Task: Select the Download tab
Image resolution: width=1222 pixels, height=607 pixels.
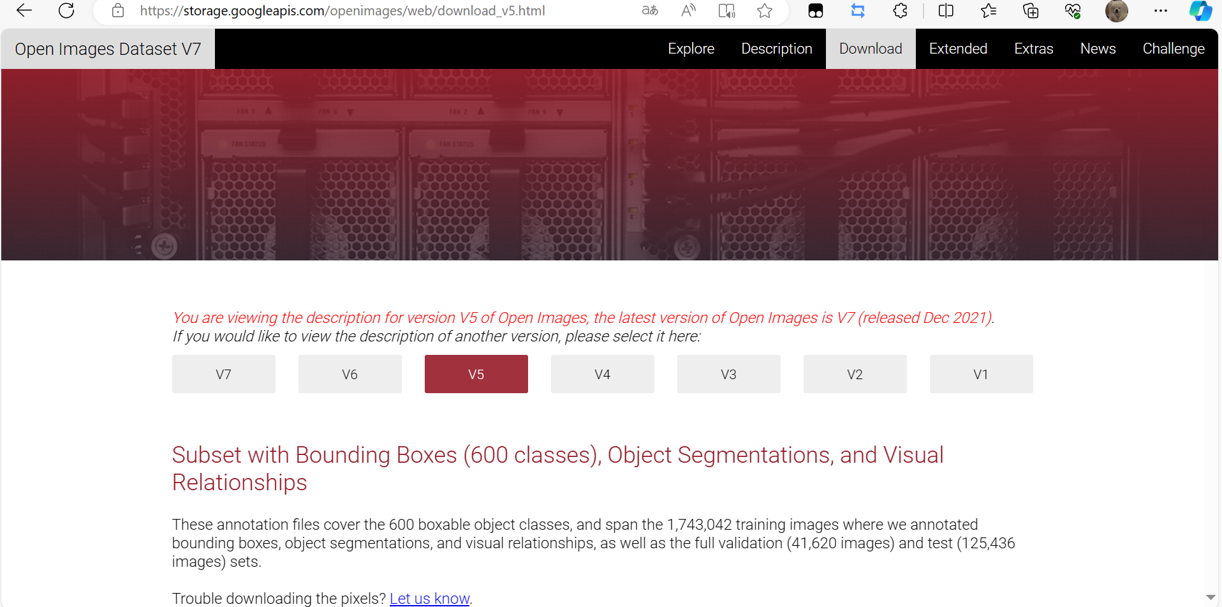Action: point(871,49)
